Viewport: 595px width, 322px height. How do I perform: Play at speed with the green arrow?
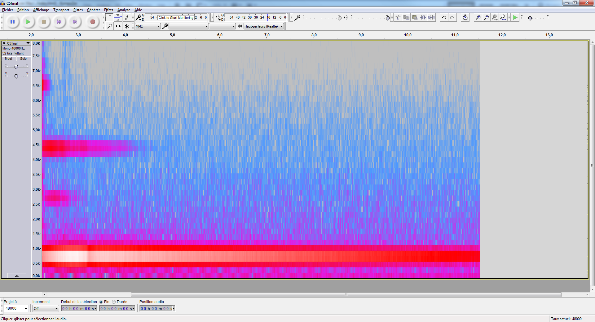tap(515, 18)
